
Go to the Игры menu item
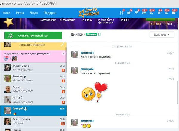tap(20, 13)
